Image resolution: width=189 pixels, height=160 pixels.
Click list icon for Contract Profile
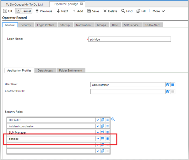(173, 92)
